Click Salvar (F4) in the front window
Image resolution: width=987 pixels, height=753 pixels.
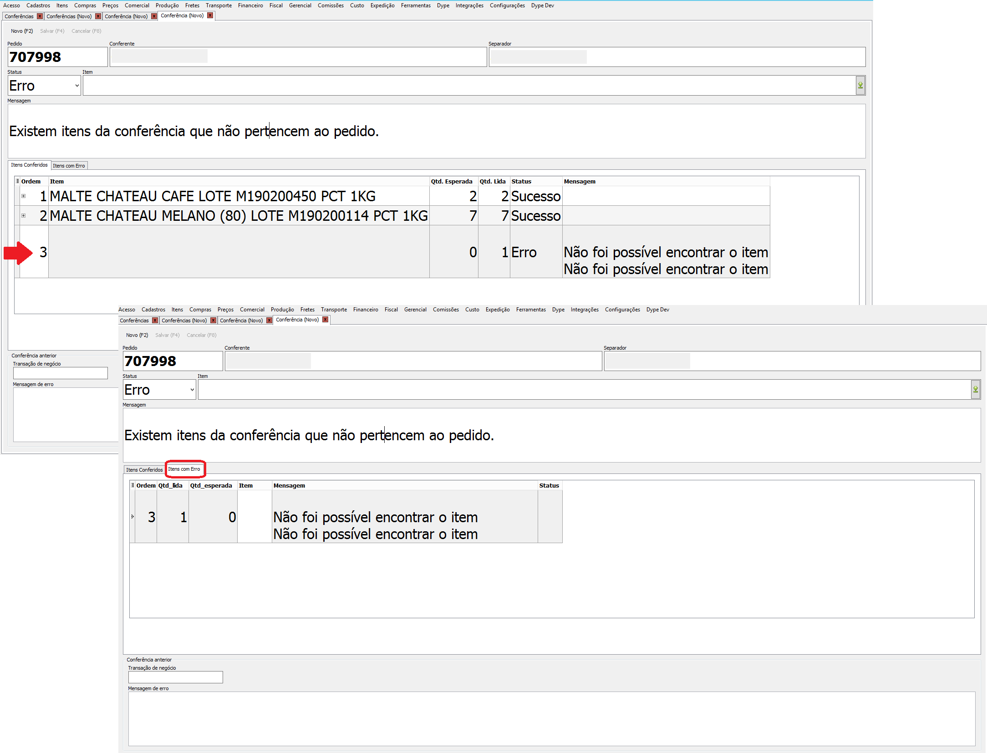(x=168, y=335)
